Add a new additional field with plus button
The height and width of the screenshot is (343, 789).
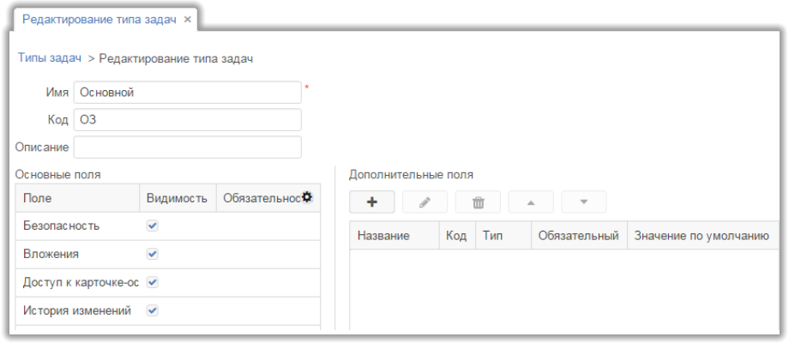(372, 202)
